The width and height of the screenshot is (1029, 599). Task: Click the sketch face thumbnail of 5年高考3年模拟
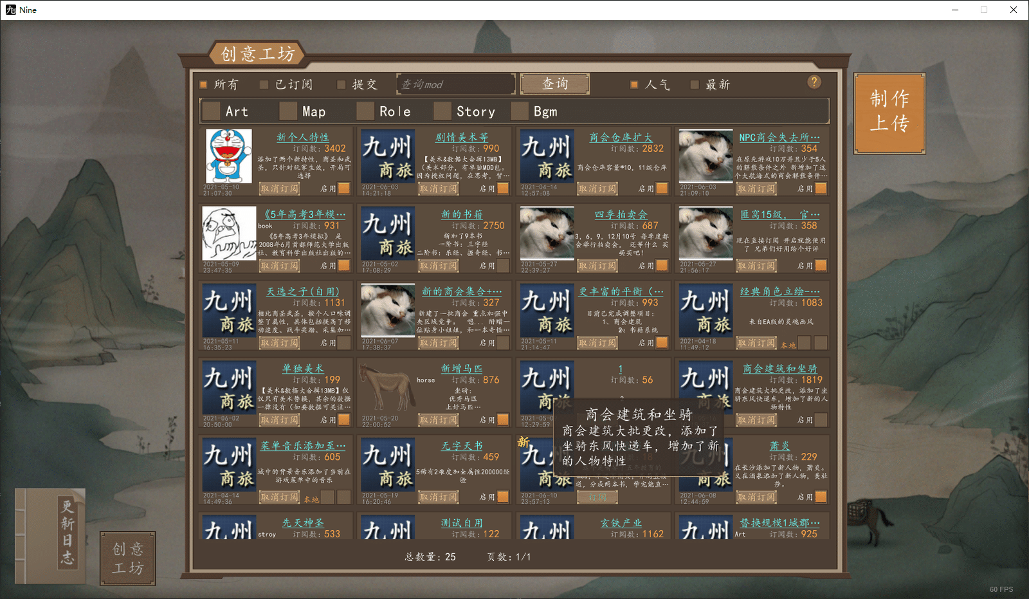click(x=229, y=234)
